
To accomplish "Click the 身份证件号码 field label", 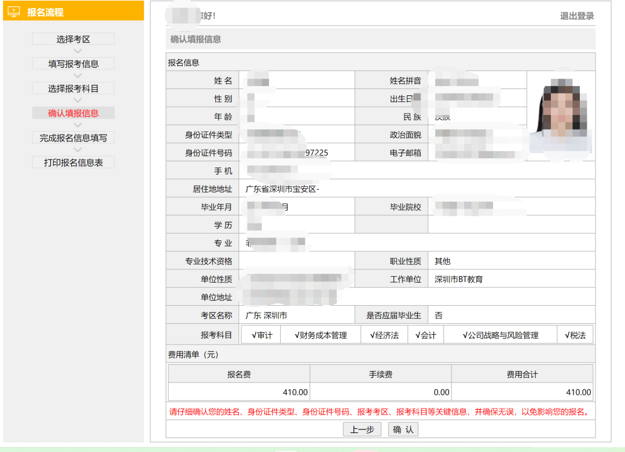I will pos(208,153).
